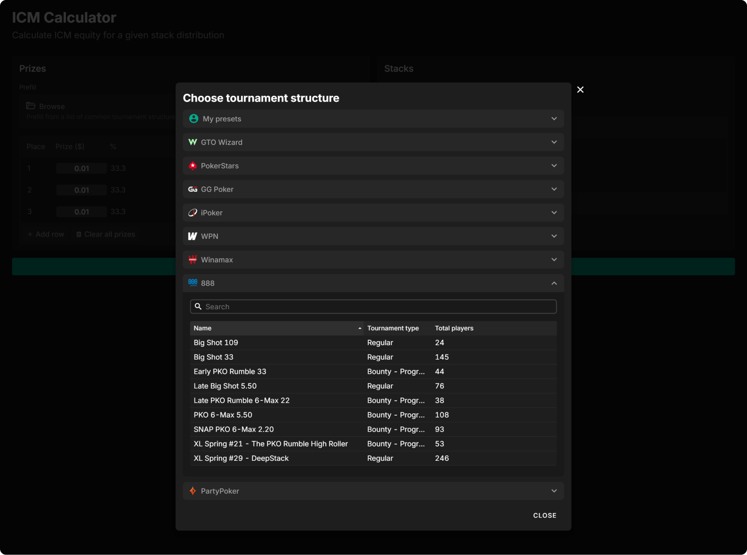Click the PartyPoker section label
747x555 pixels.
220,491
